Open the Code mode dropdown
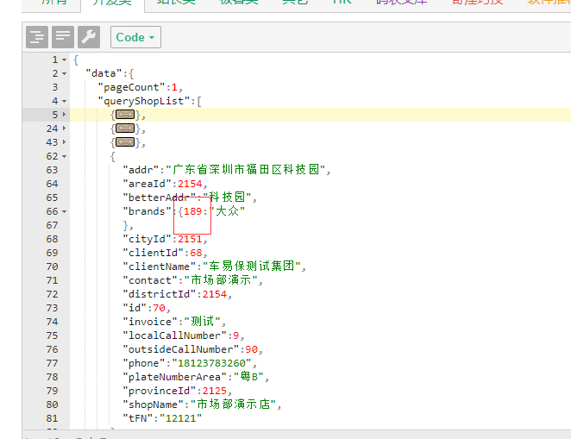Image resolution: width=571 pixels, height=439 pixels. pos(135,37)
